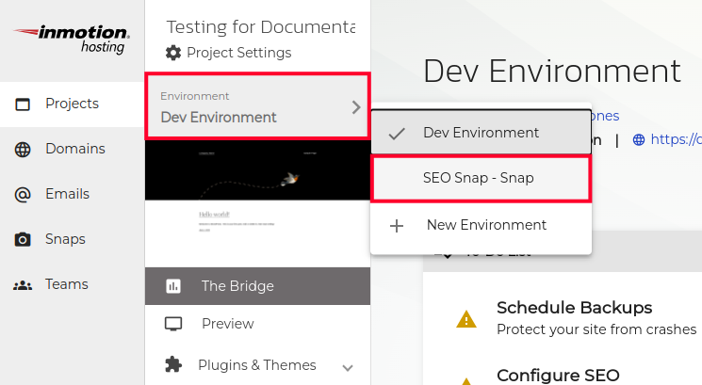702x385 pixels.
Task: Click the Preview monitor icon
Action: pos(173,324)
